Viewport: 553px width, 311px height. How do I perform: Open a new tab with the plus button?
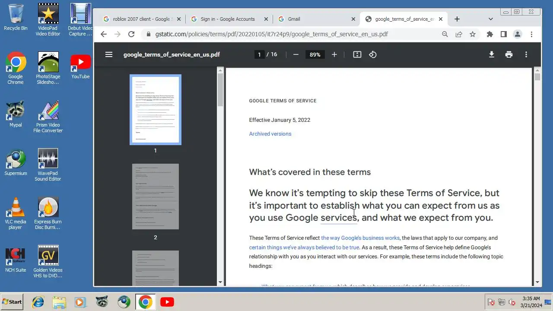tap(457, 19)
